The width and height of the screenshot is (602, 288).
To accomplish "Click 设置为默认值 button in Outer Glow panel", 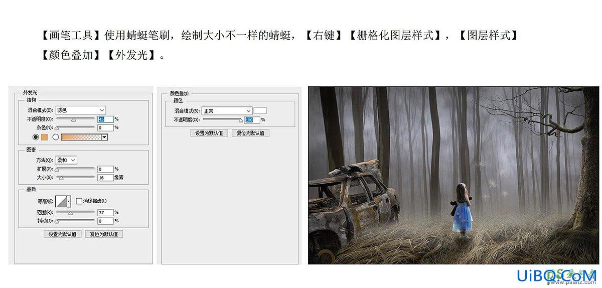I will (63, 234).
